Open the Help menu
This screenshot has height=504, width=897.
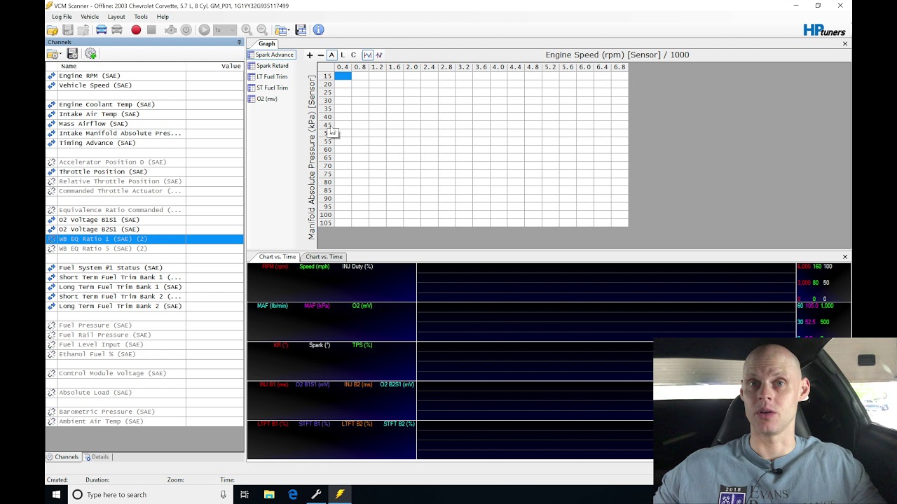click(x=163, y=17)
